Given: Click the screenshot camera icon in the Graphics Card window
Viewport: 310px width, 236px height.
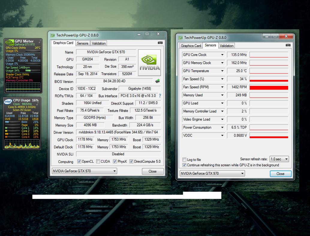Looking at the screenshot, I should [x=160, y=43].
